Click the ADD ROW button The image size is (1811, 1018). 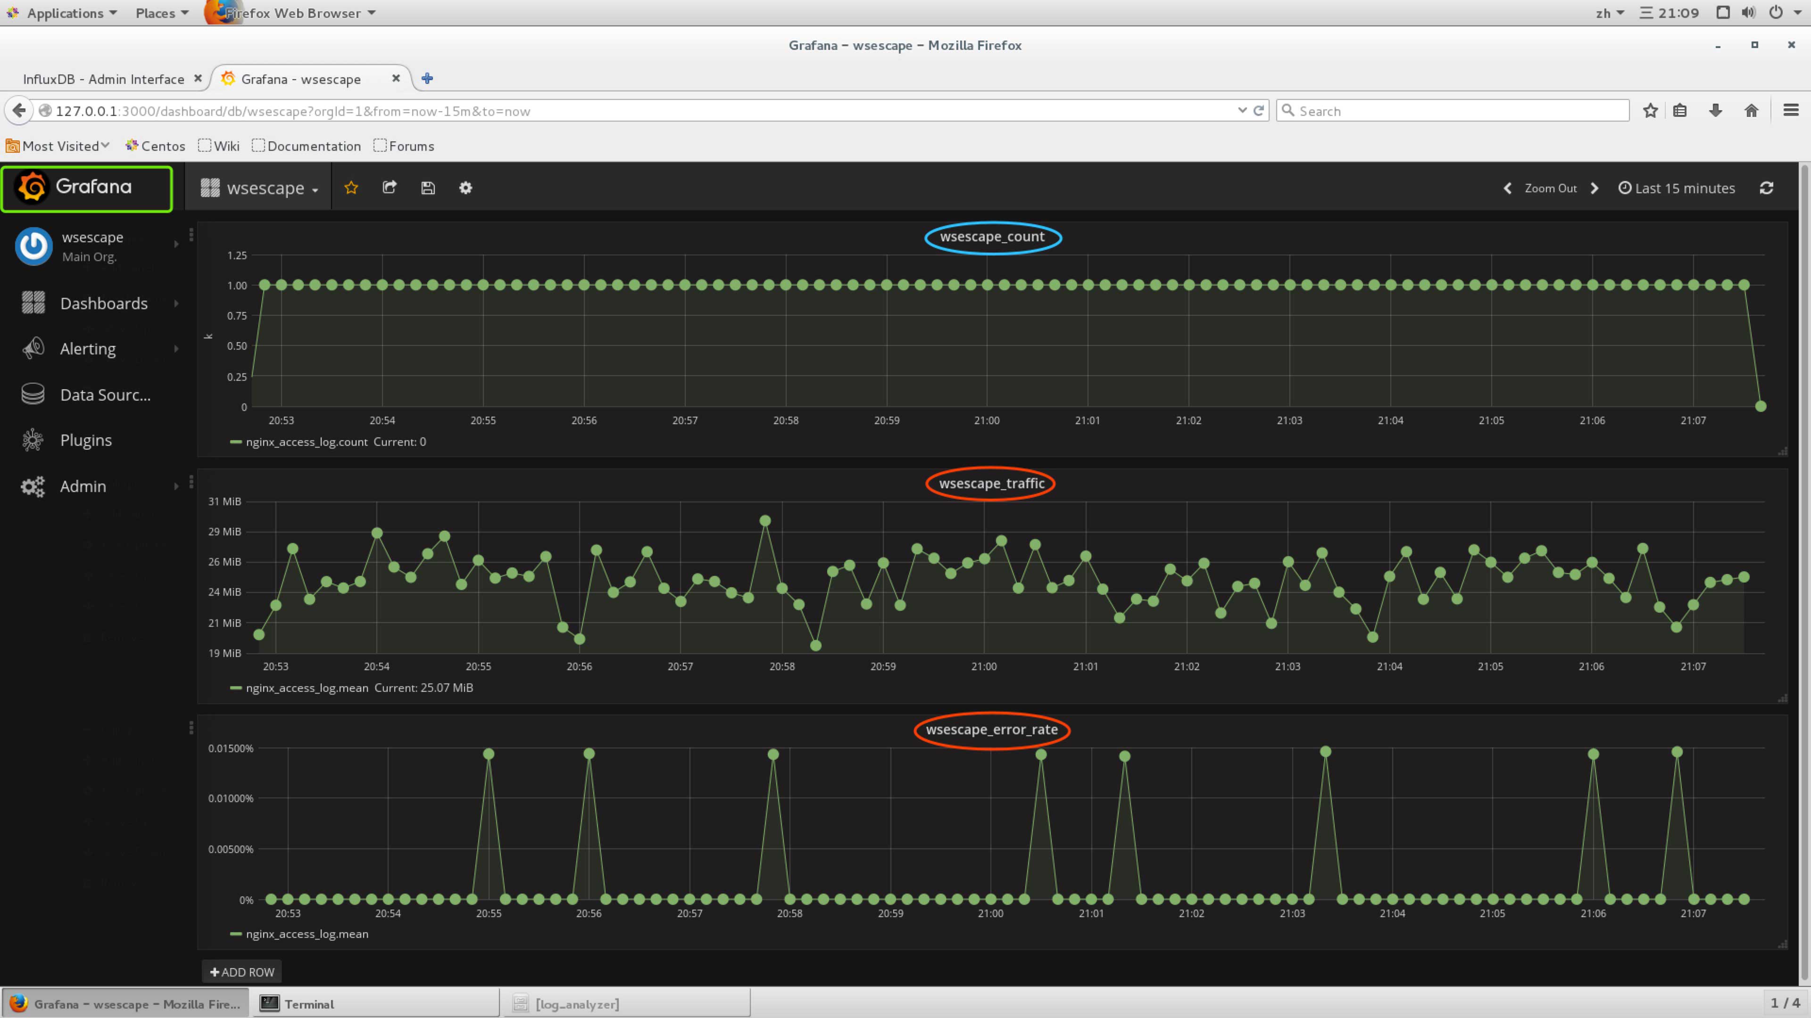(x=242, y=972)
